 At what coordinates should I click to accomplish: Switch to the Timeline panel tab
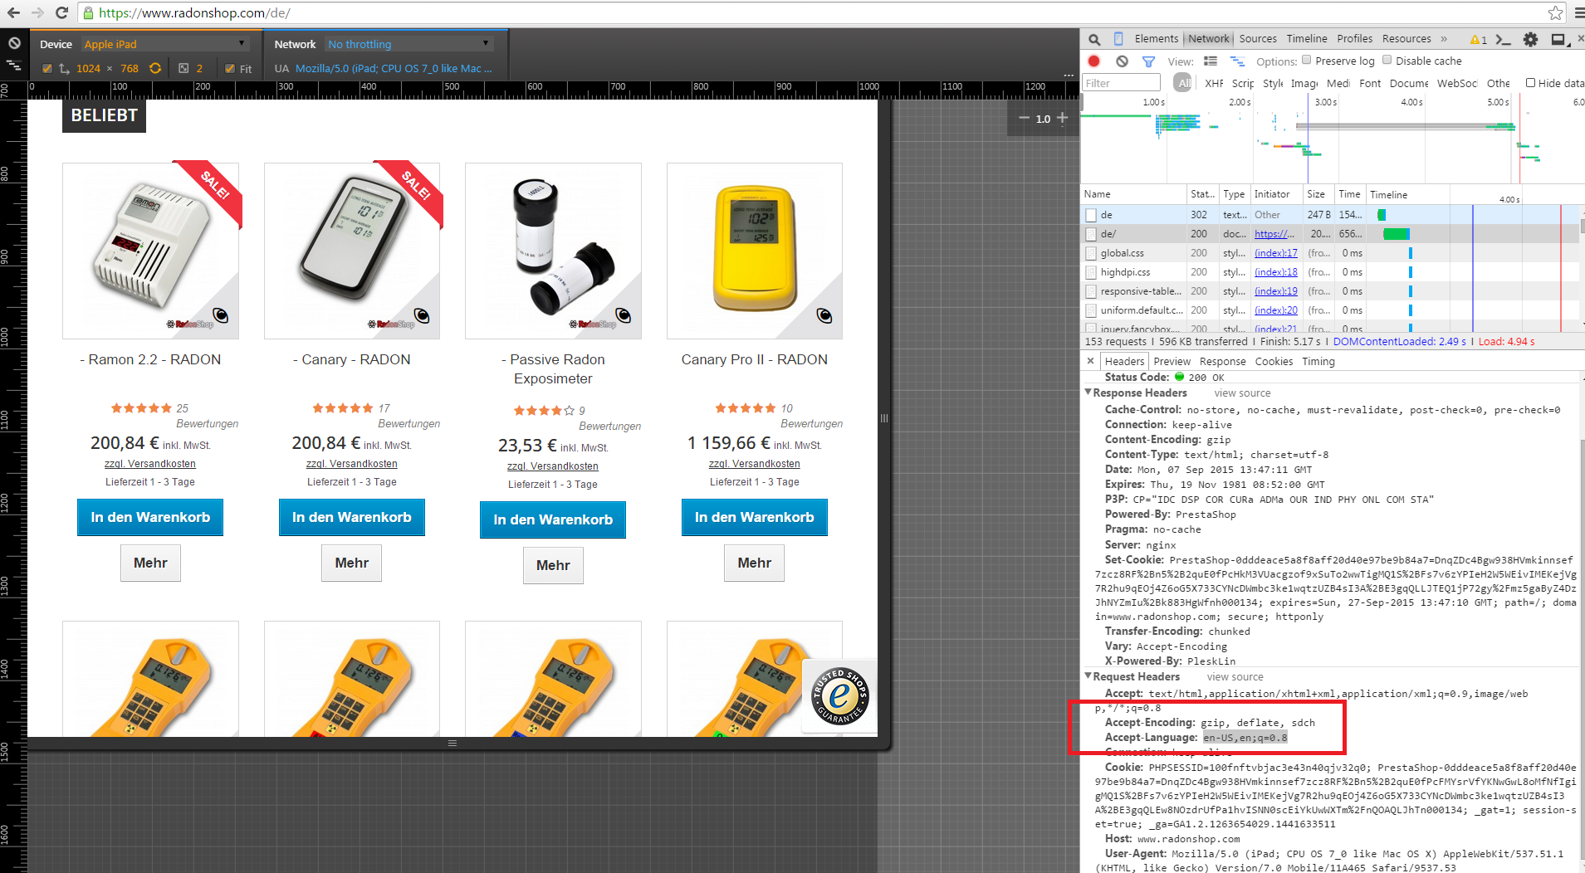[1307, 39]
